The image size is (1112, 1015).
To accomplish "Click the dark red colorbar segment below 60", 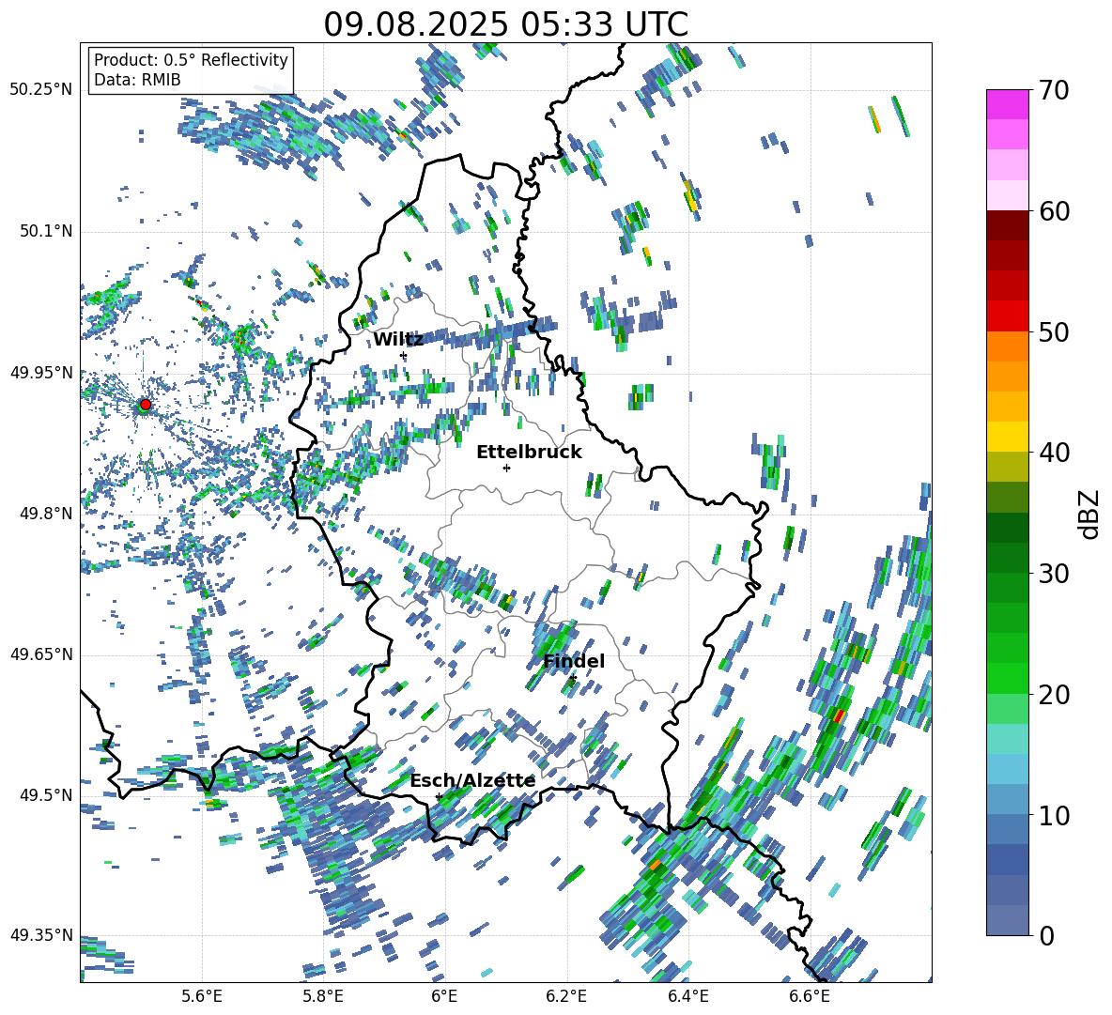I will pos(1007,225).
